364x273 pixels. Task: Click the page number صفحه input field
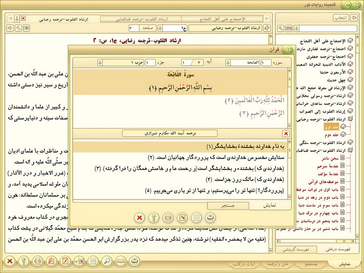(x=134, y=28)
